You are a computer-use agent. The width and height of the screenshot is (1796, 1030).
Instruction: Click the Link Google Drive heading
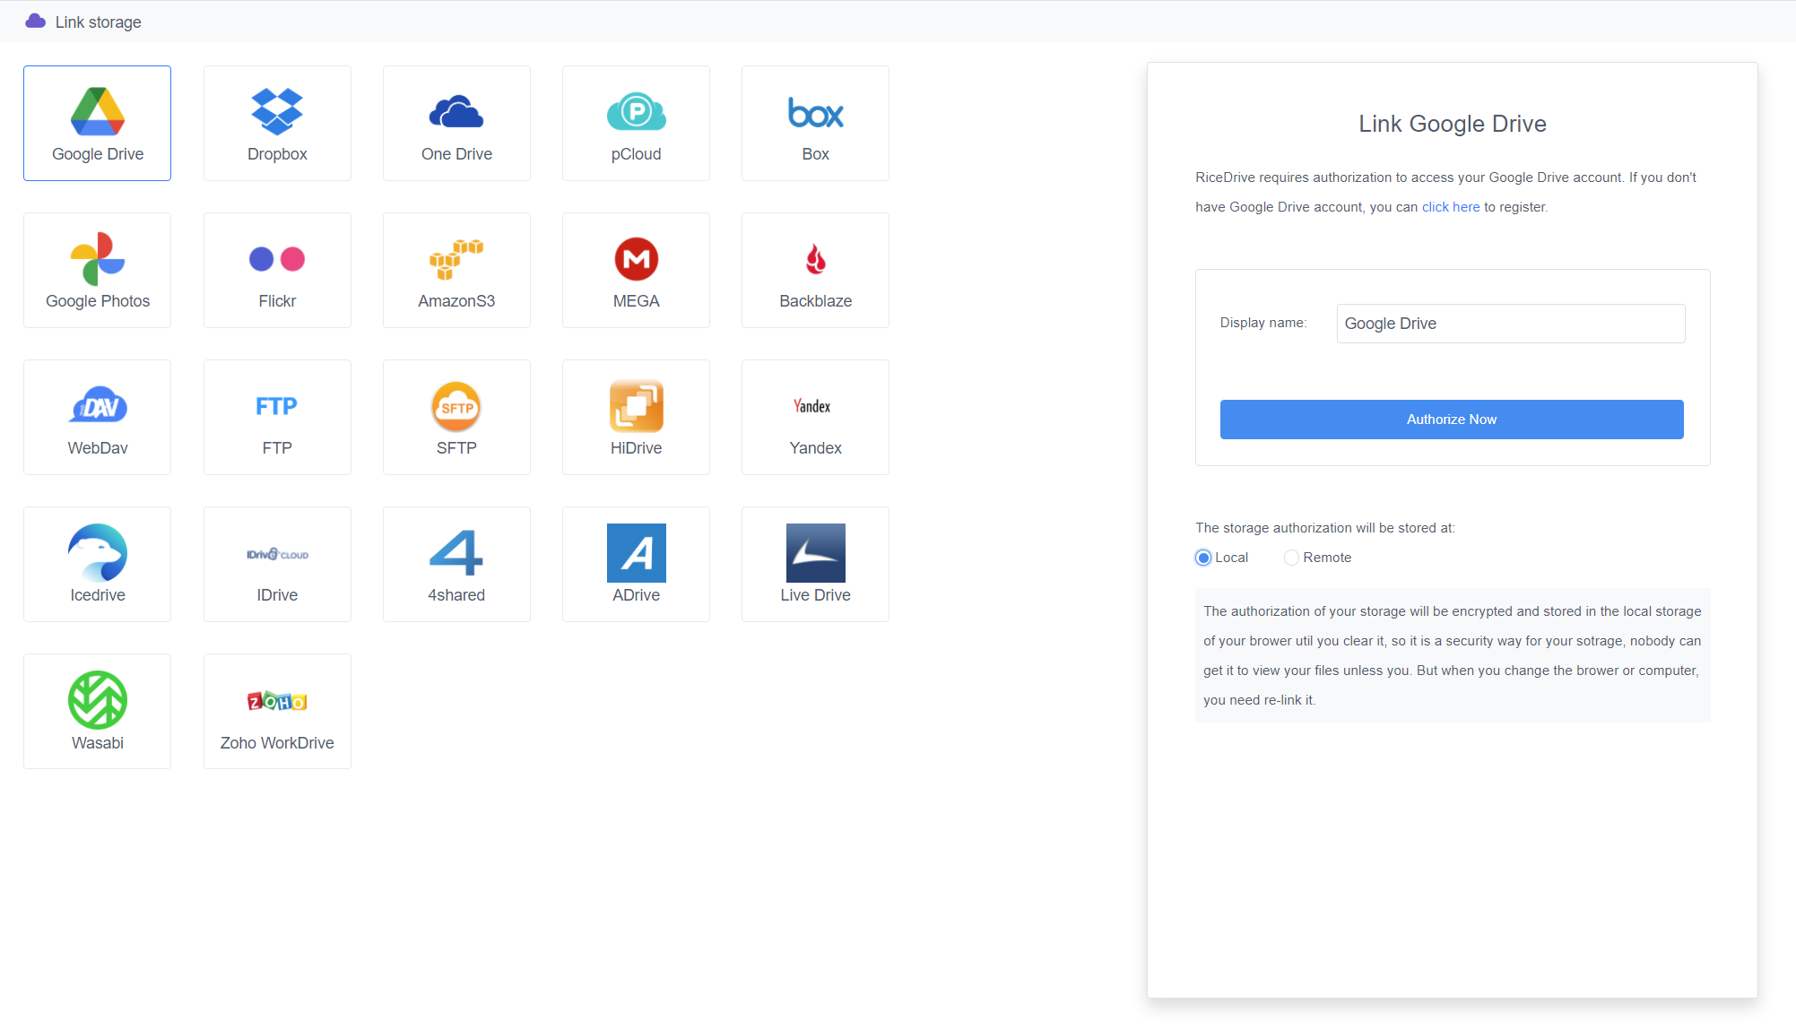[x=1452, y=124]
